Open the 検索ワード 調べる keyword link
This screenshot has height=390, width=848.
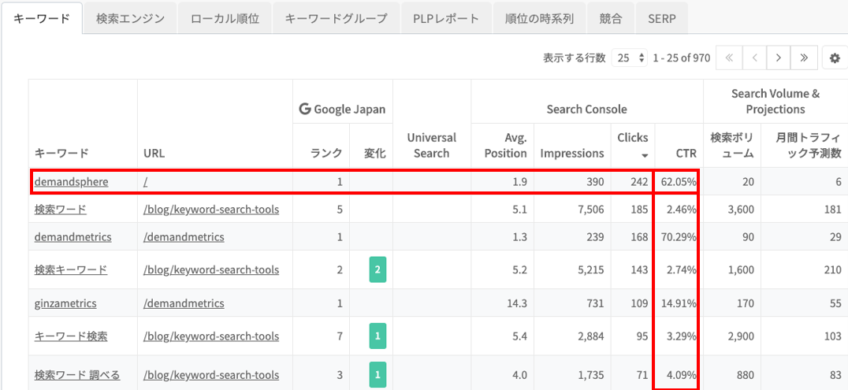77,374
